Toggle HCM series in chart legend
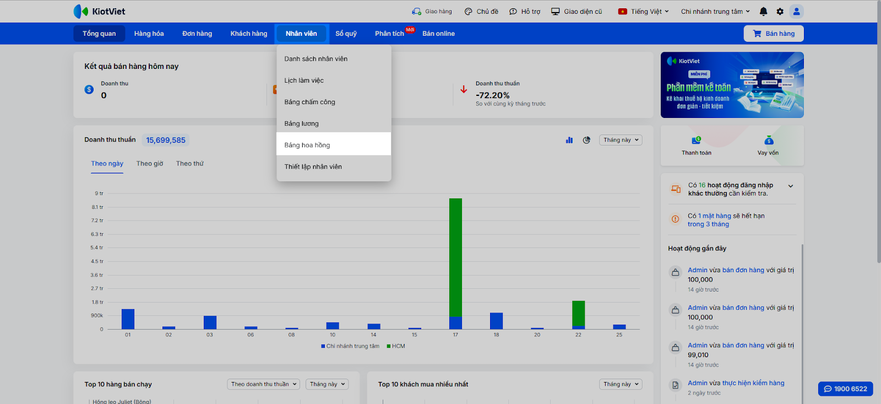Screen dimensions: 881x404 tap(396, 346)
